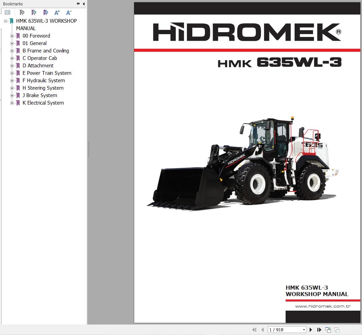This screenshot has width=362, height=335.
Task: Expand the D Attachment bookmark
Action: (x=12, y=66)
